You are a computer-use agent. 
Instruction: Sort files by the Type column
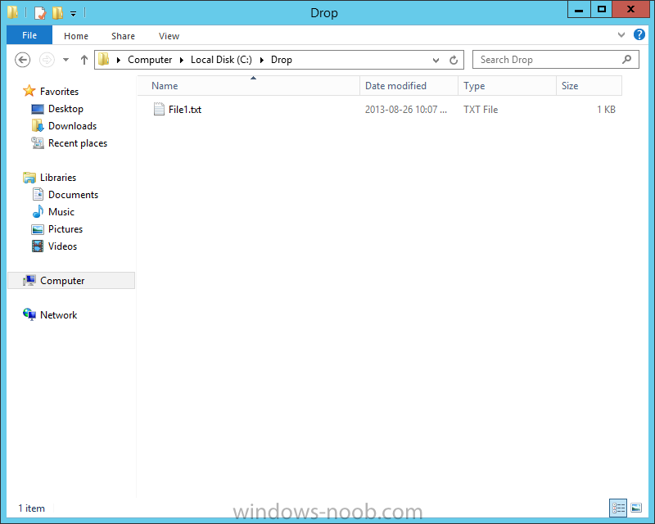tap(507, 86)
